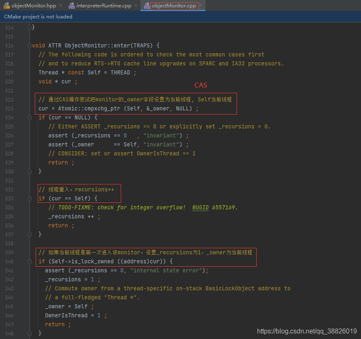Image resolution: width=361 pixels, height=339 pixels.
Task: Click the objectMonitor.hpp header file icon
Action: (7, 5)
